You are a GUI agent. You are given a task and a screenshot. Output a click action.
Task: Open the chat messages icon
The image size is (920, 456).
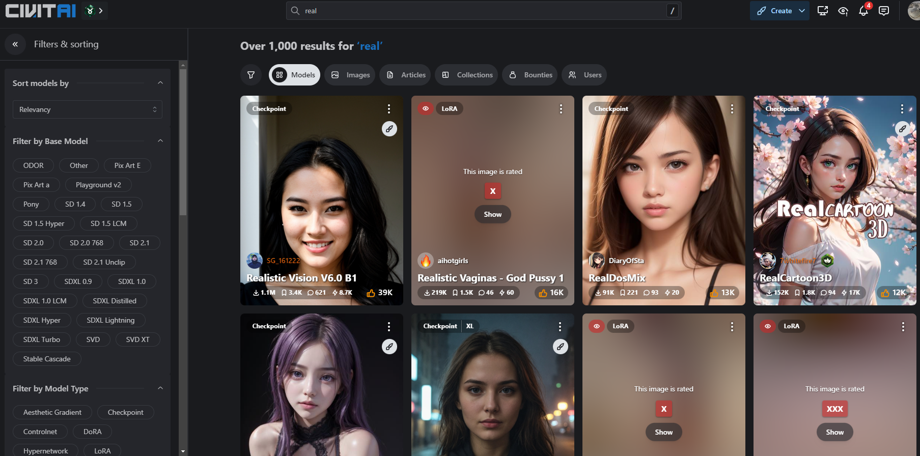tap(884, 11)
